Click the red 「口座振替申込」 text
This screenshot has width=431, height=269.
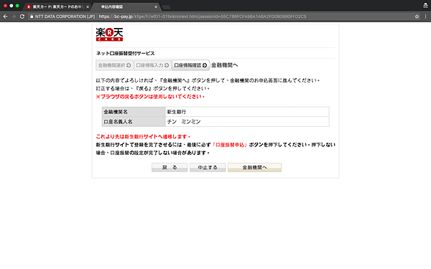(230, 145)
